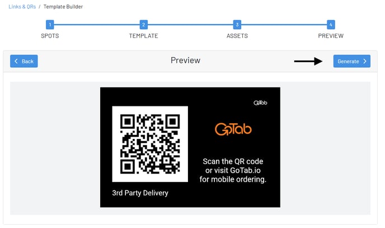Click small white GoTab logo in card corner
Screen dimensions: 385x228
[260, 103]
